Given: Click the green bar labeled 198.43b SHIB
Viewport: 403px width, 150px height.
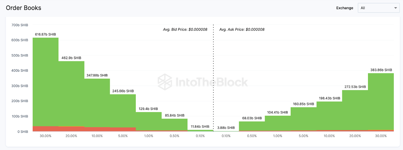Looking at the screenshot, I should tap(329, 115).
